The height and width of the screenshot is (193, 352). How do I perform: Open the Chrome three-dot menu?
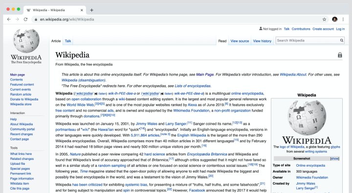click(x=343, y=19)
